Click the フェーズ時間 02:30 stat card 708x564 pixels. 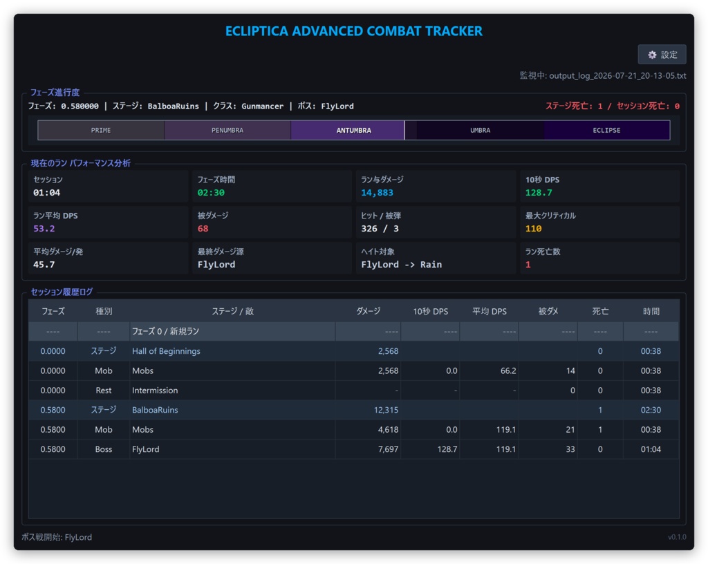click(x=272, y=186)
